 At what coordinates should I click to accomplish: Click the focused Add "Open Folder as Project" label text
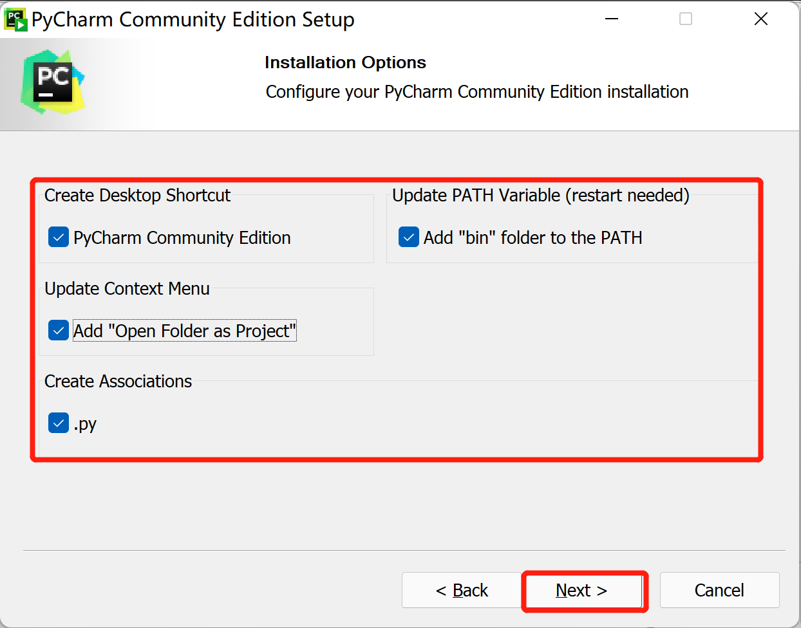pos(184,331)
